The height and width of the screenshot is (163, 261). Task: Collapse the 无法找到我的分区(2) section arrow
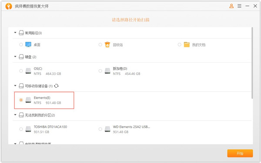15,115
